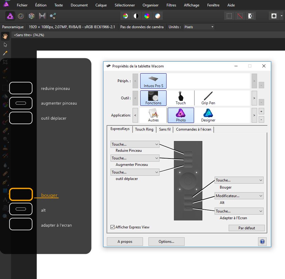Select the Color Picker tool
Viewport: 285px width, 279px height.
click(5, 53)
